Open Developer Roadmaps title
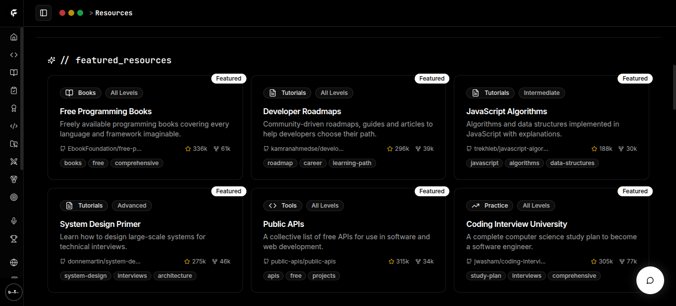Screen dimensions: 676x306 (302, 111)
